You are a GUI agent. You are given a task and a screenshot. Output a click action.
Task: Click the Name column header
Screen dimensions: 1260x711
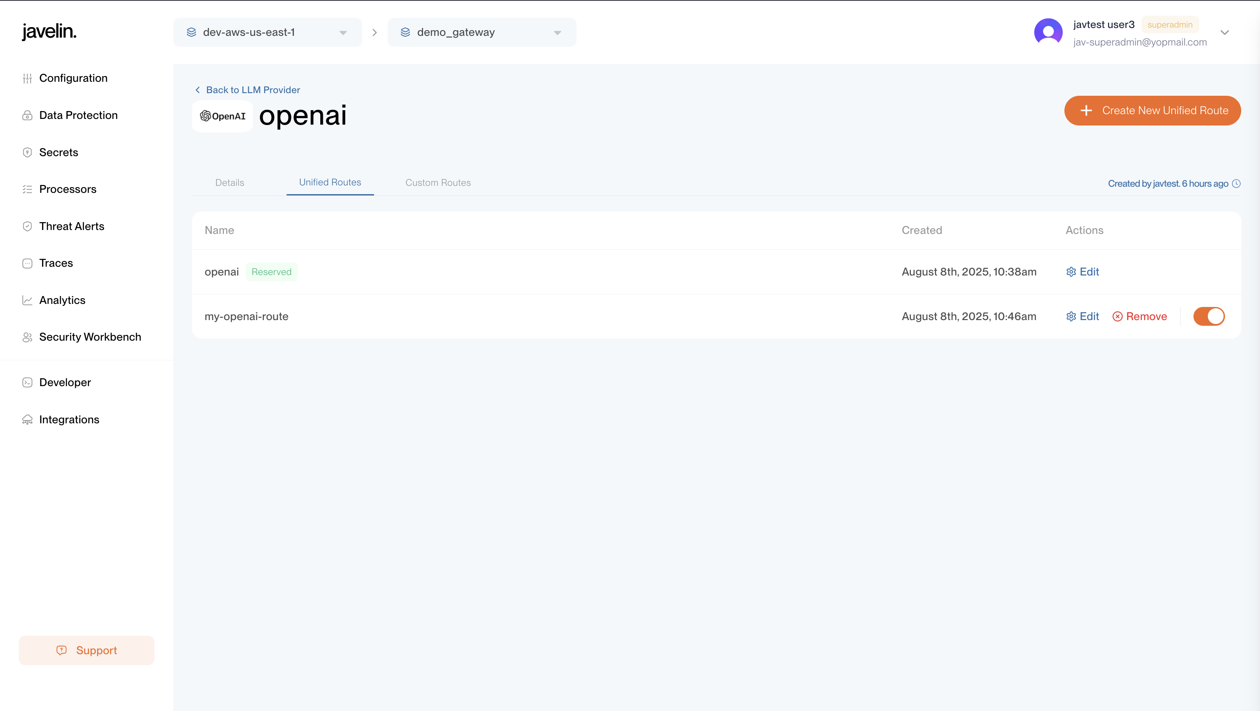click(x=219, y=230)
